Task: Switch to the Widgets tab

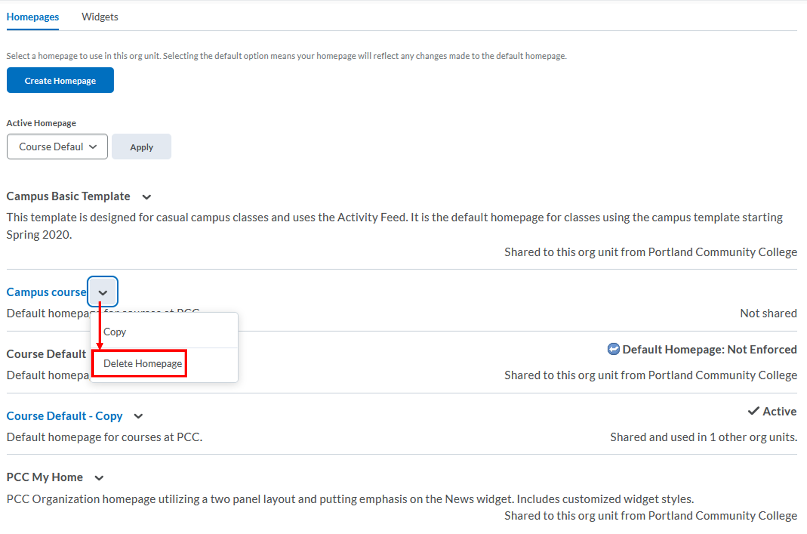Action: coord(100,17)
